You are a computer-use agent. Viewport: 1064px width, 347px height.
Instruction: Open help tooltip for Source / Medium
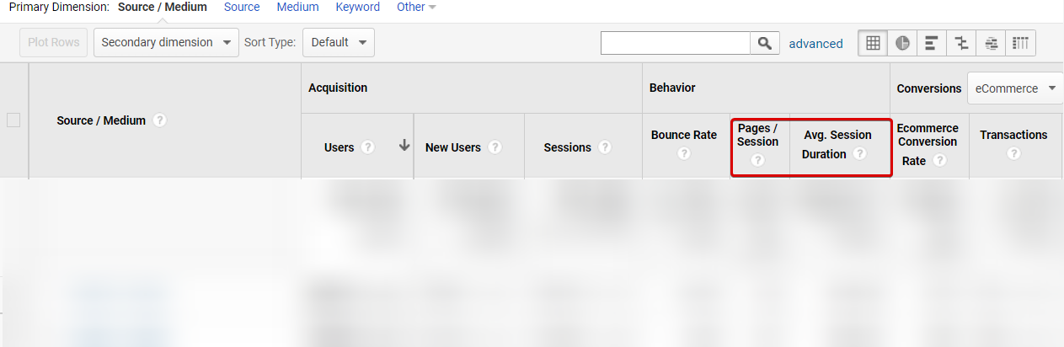pyautogui.click(x=160, y=120)
